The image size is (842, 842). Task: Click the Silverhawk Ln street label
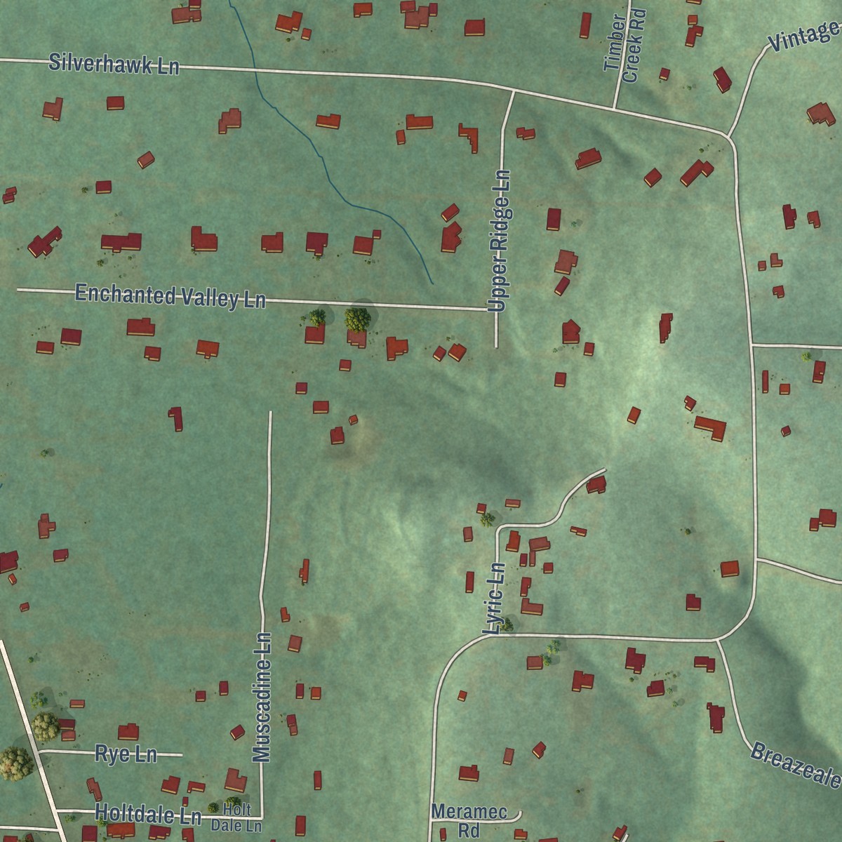(x=114, y=65)
